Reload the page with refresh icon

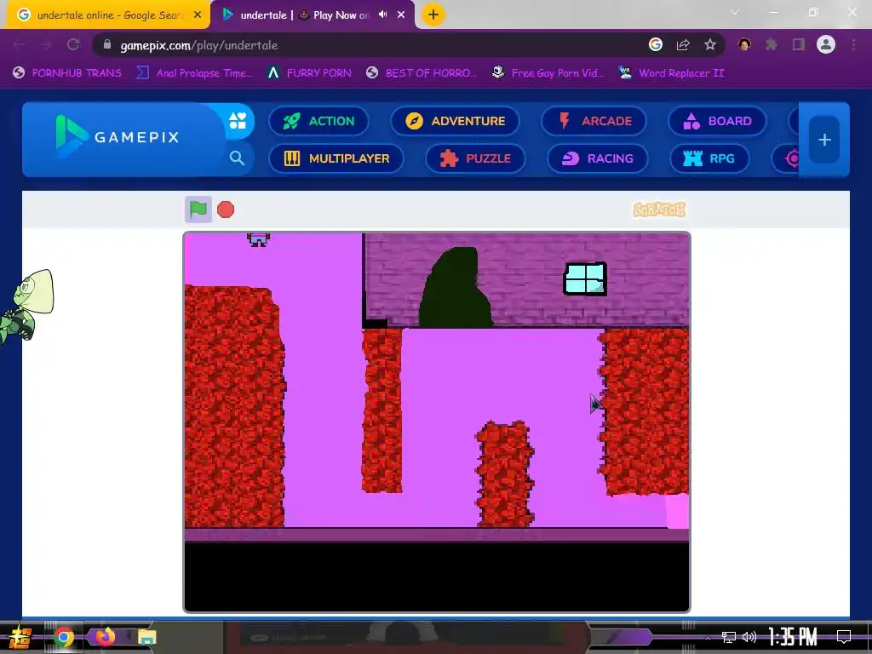tap(73, 45)
